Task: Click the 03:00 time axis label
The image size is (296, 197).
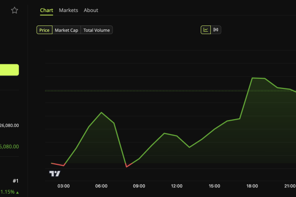Action: [64, 186]
